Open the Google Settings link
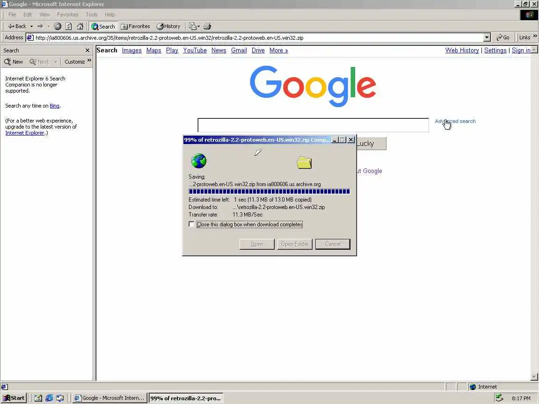This screenshot has width=539, height=404. (495, 50)
